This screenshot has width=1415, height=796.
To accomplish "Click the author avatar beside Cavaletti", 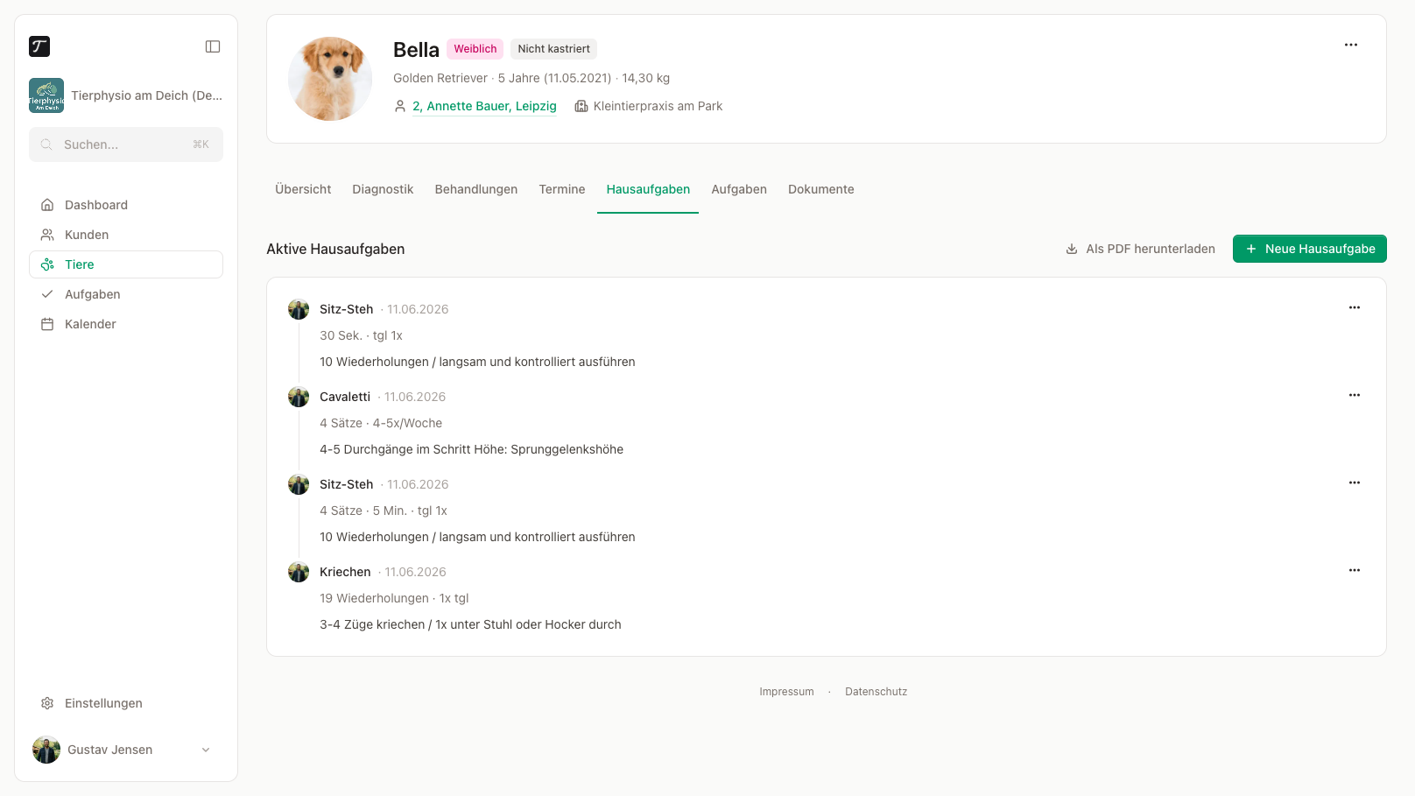I will pyautogui.click(x=299, y=397).
